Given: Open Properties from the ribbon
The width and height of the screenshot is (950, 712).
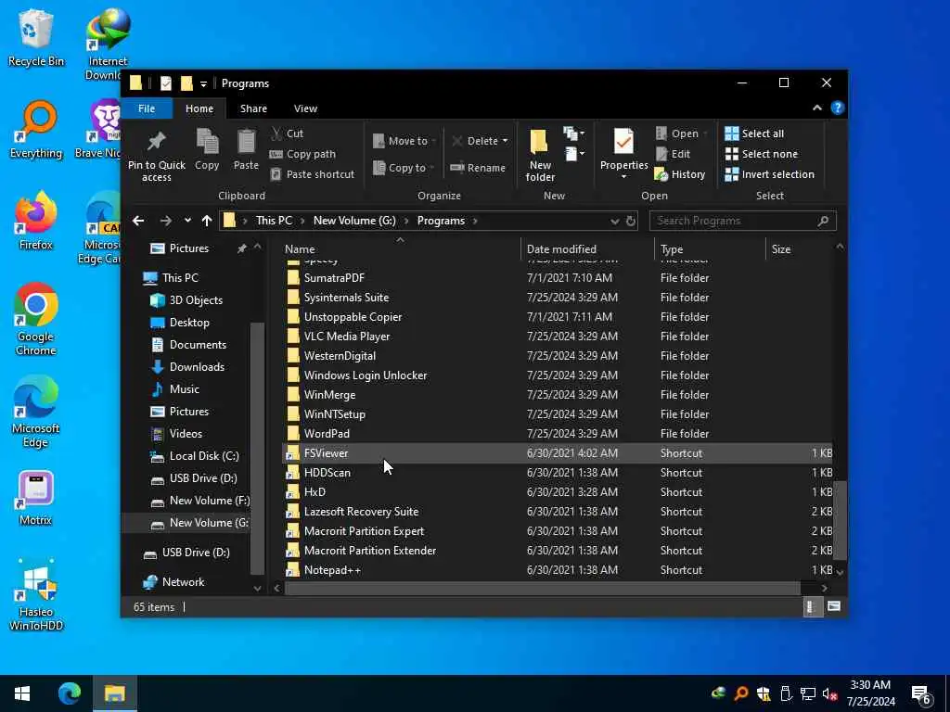Looking at the screenshot, I should [623, 149].
